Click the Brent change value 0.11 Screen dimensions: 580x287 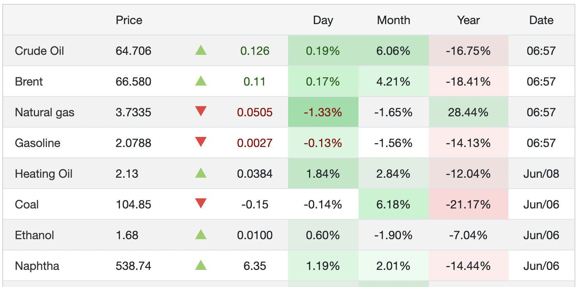[255, 82]
